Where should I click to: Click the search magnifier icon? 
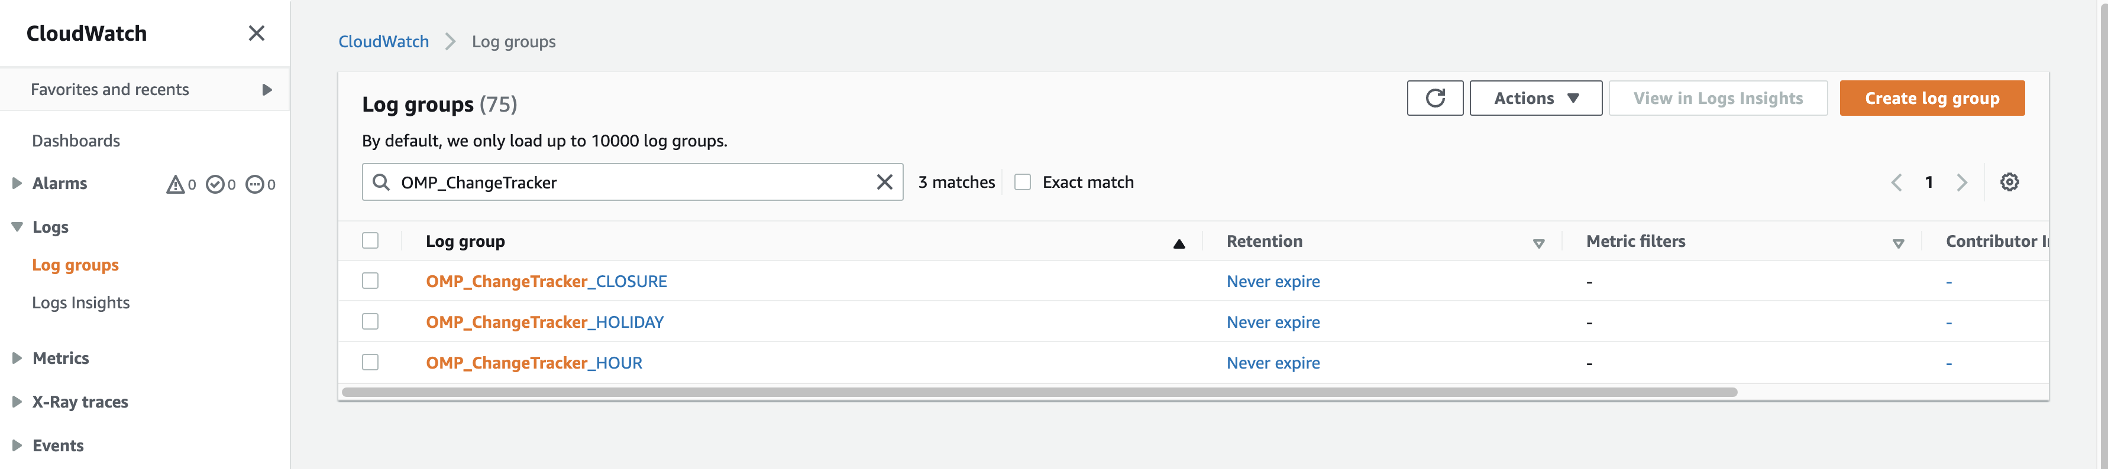pyautogui.click(x=381, y=182)
